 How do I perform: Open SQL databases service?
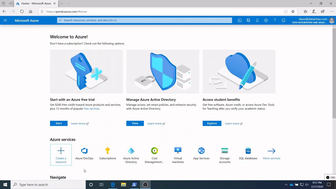pyautogui.click(x=248, y=154)
